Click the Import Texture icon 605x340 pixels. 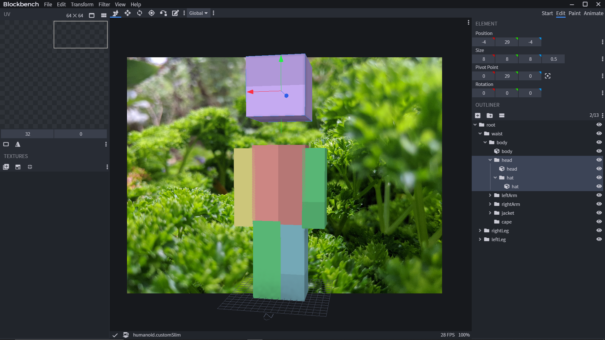point(6,167)
